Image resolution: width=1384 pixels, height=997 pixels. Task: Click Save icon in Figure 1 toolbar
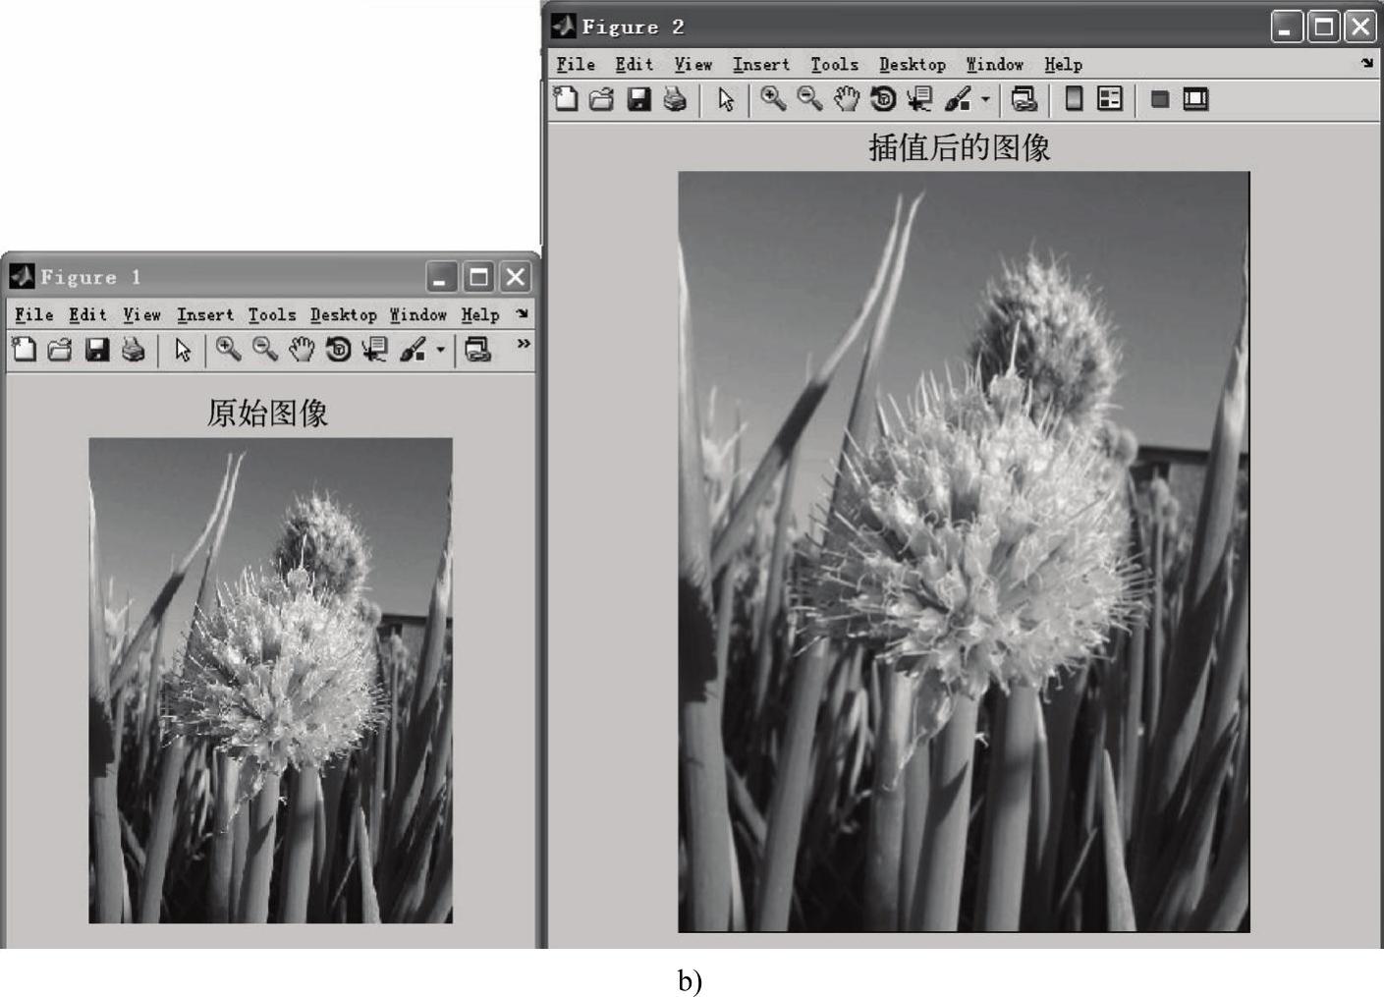coord(96,349)
